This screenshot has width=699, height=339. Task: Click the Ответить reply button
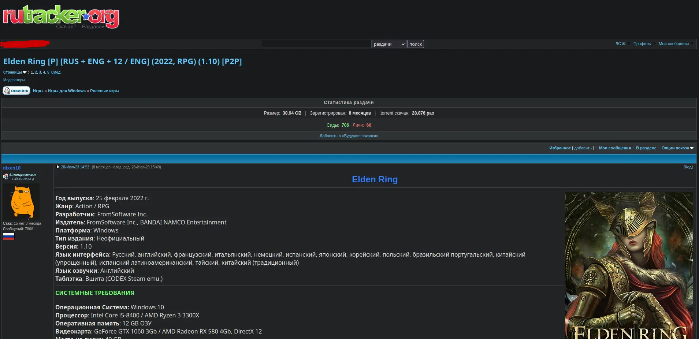(x=16, y=90)
